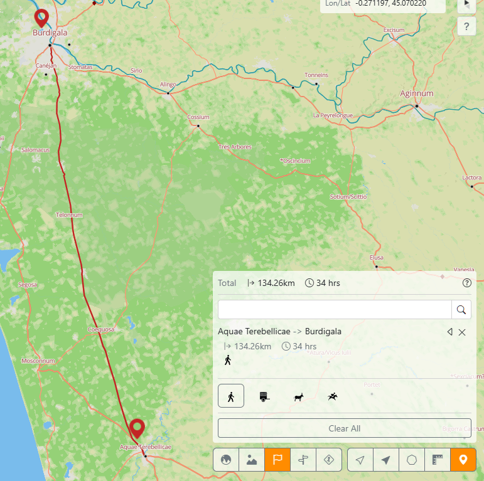Click the globe basemap icon in bottom toolbar
This screenshot has width=484, height=481.
tap(226, 460)
